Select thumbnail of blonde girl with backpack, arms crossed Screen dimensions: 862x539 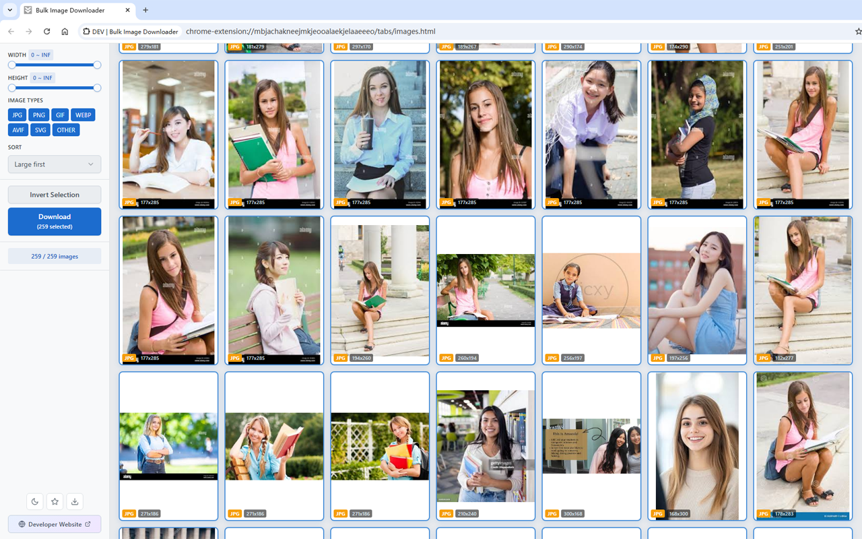pos(168,446)
